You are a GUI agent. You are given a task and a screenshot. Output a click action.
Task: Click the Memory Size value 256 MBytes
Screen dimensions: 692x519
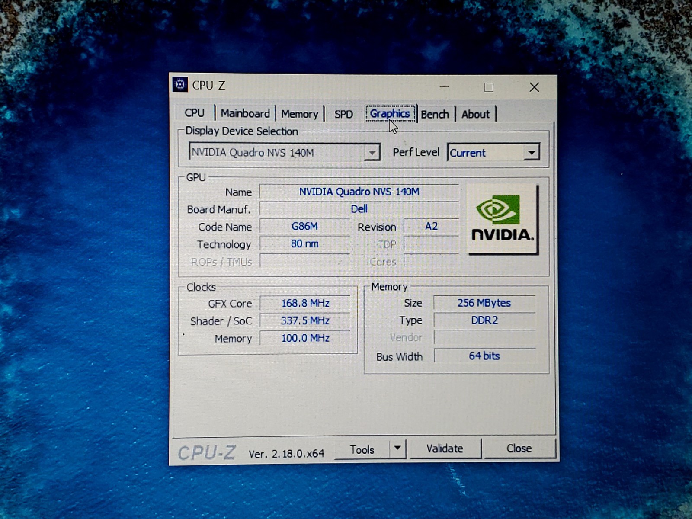coord(484,303)
